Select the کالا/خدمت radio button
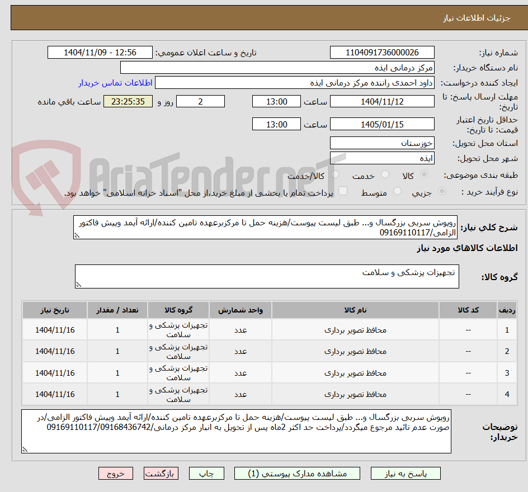Screen dimensions: 528x492 click(335, 174)
